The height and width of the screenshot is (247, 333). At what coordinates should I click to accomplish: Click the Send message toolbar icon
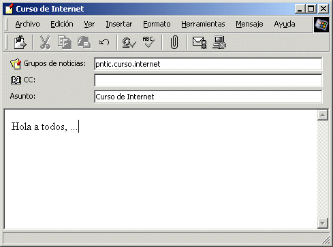[x=20, y=42]
